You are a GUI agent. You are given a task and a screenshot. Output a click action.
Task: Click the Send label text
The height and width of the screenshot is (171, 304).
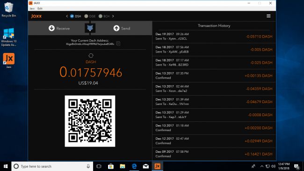click(x=126, y=29)
